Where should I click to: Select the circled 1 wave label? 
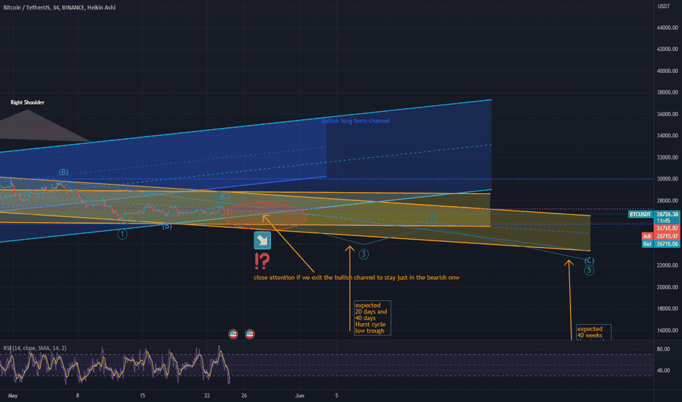(122, 235)
